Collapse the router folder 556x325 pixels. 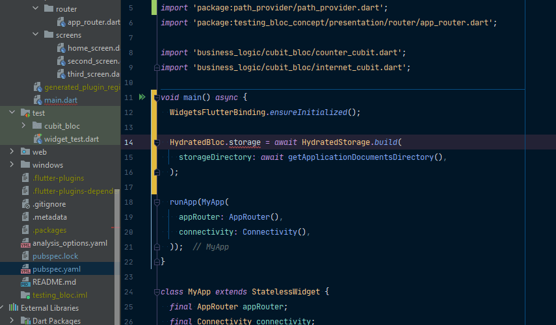36,8
